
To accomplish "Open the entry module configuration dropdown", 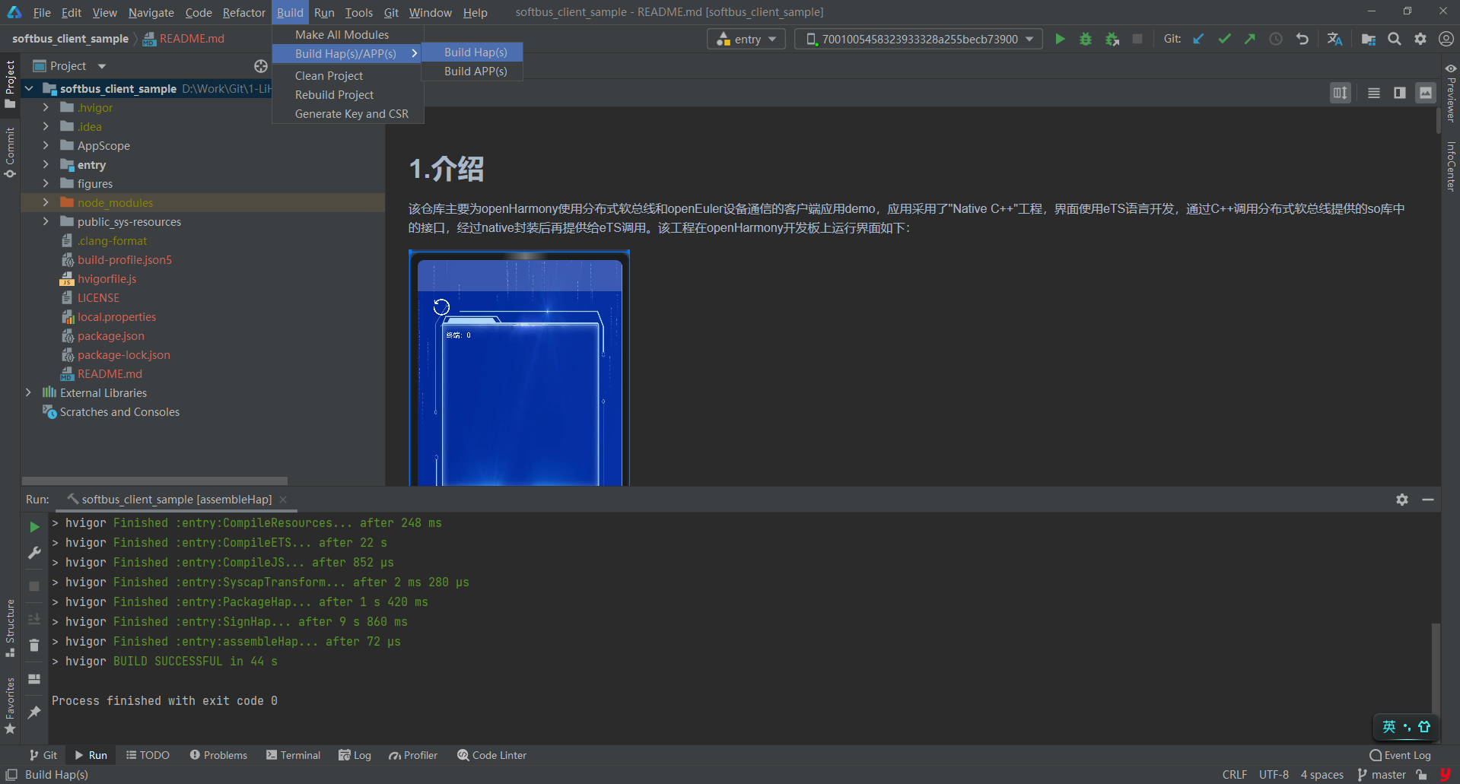I will point(746,39).
